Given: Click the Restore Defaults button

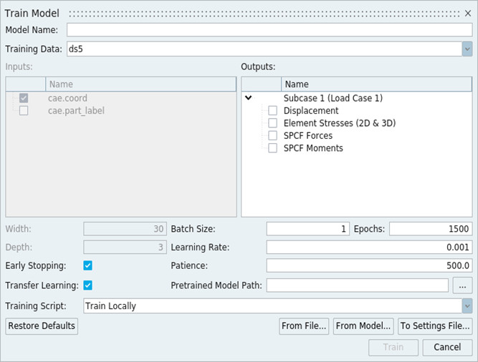Looking at the screenshot, I should tap(42, 326).
